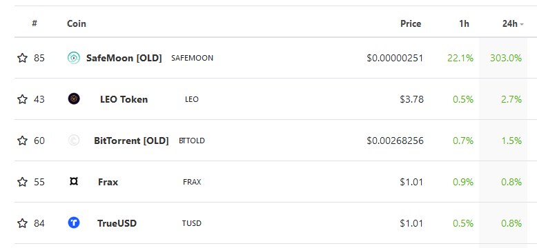Image resolution: width=537 pixels, height=248 pixels.
Task: Star BitTorrent [OLD] as a favorite
Action: [x=22, y=141]
